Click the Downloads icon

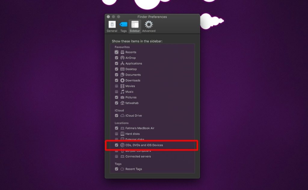(x=122, y=80)
